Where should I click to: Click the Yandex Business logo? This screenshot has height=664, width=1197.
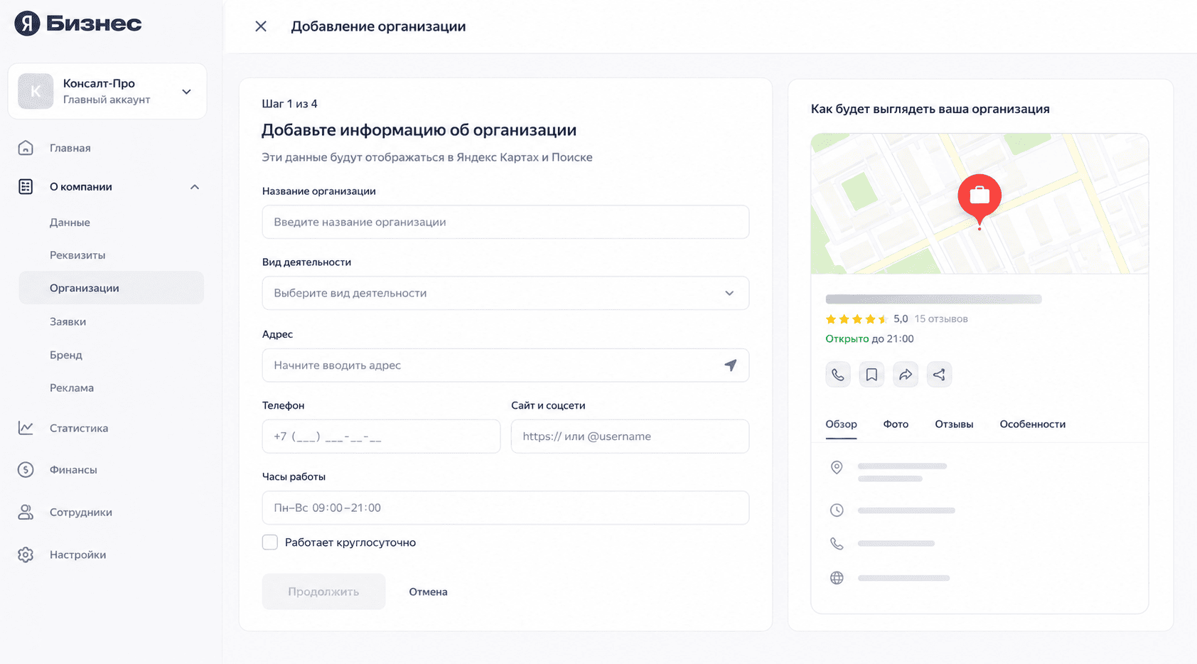(78, 23)
